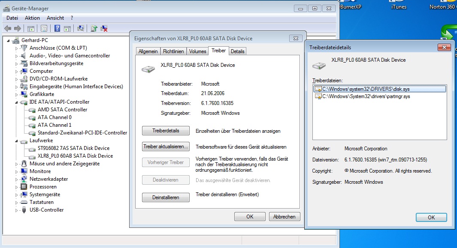Click the Monitore category icon

24,171
